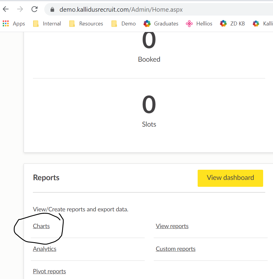Open the Graduates bookmark
The image size is (273, 279).
pos(161,24)
